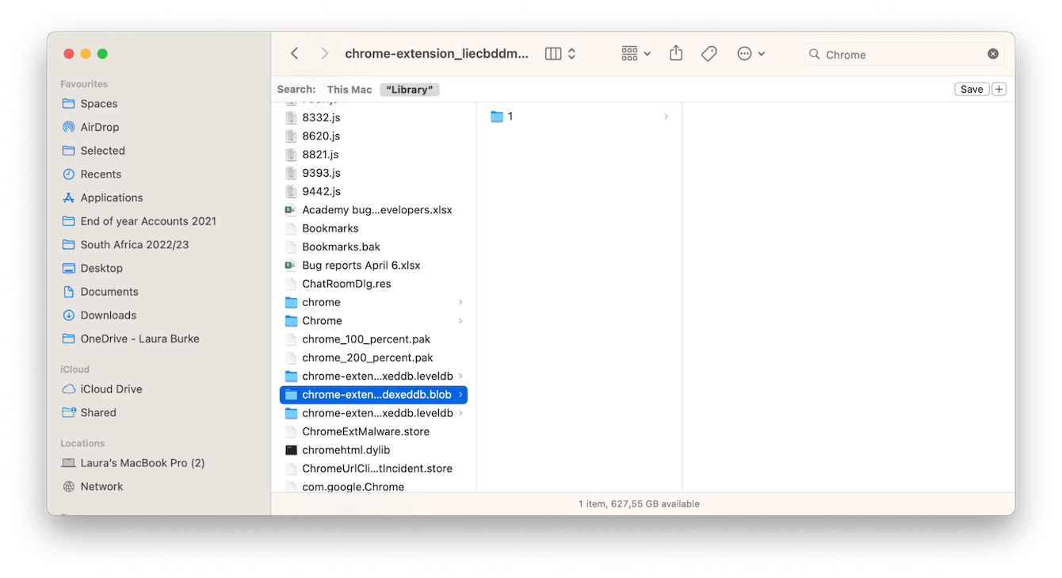
Task: Switch to column view using the toolbar icon
Action: tap(552, 53)
